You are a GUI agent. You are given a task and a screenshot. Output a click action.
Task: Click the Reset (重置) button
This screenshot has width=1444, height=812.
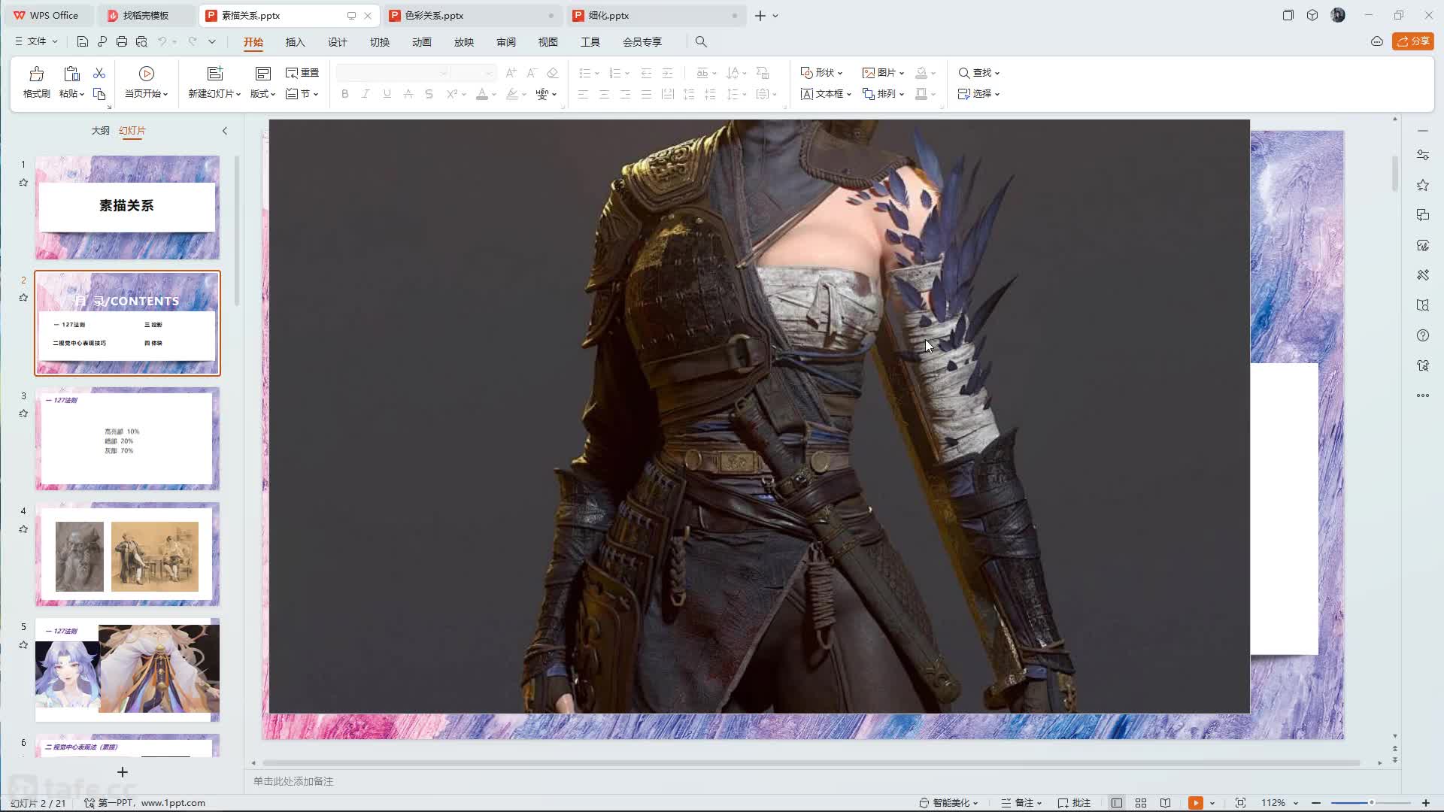[x=302, y=73]
